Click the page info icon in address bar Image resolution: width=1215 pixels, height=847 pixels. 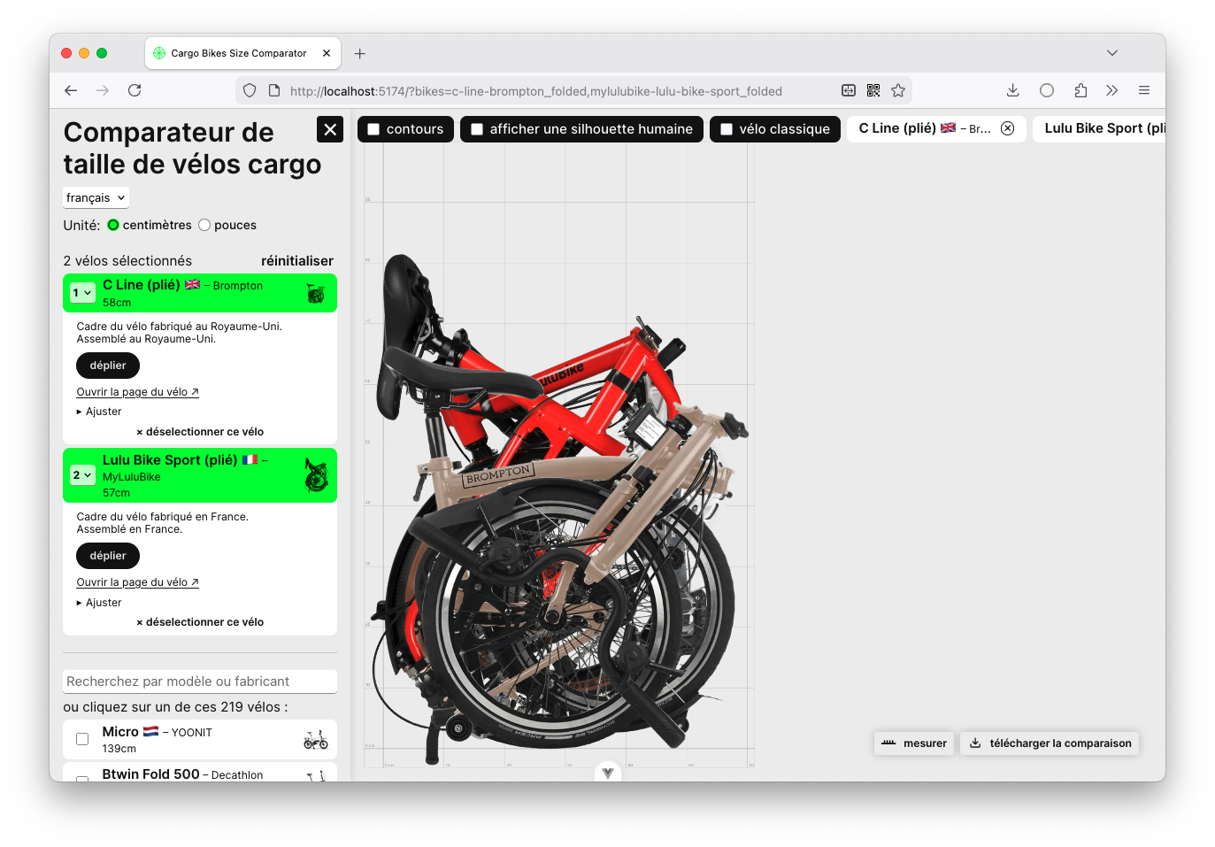tap(274, 90)
